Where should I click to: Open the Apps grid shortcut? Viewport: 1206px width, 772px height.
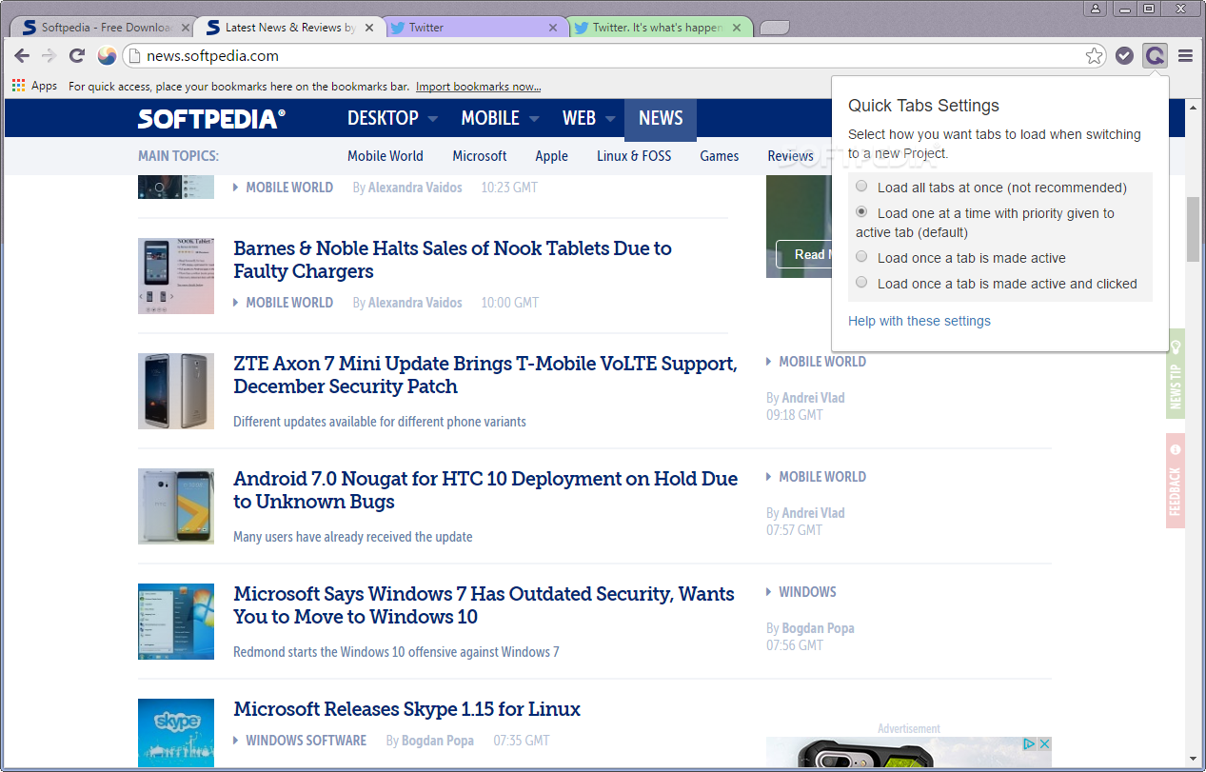(34, 86)
